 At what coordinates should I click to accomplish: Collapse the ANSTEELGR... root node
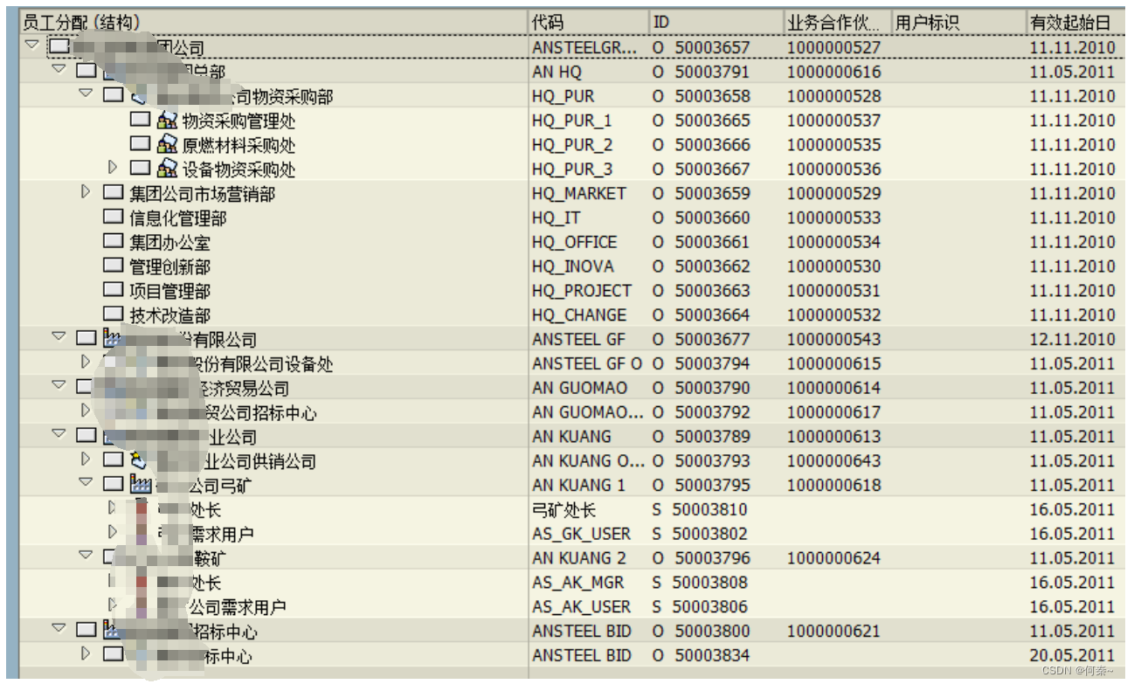32,45
